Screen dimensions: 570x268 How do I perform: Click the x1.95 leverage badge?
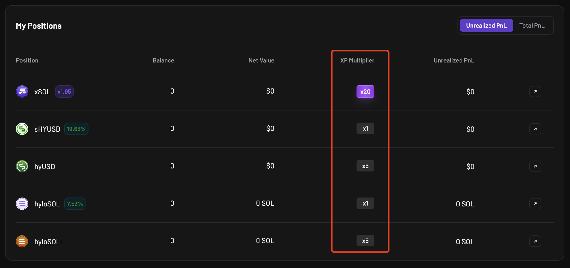64,92
